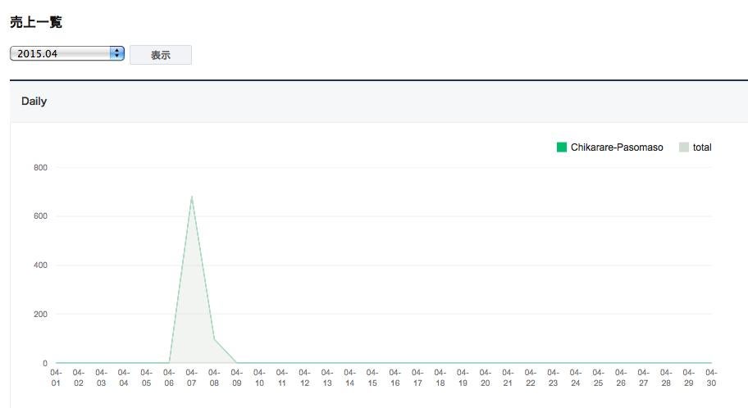Screen dimensions: 748x408
Task: Click the 04-09 x-axis date label
Action: point(236,378)
